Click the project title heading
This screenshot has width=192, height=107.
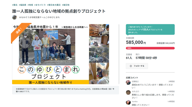click(x=59, y=11)
